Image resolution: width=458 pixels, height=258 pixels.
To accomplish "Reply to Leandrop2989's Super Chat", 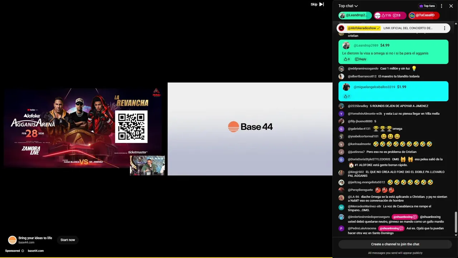I will tap(361, 59).
